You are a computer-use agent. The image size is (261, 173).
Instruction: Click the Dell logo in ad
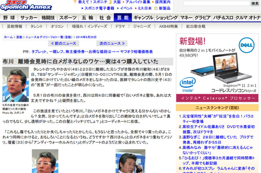pos(247,45)
